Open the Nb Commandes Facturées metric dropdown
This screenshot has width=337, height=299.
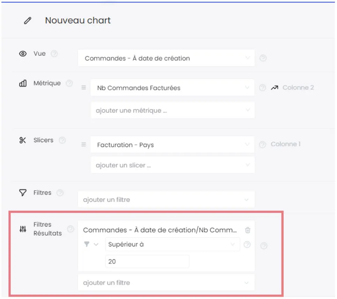click(173, 88)
